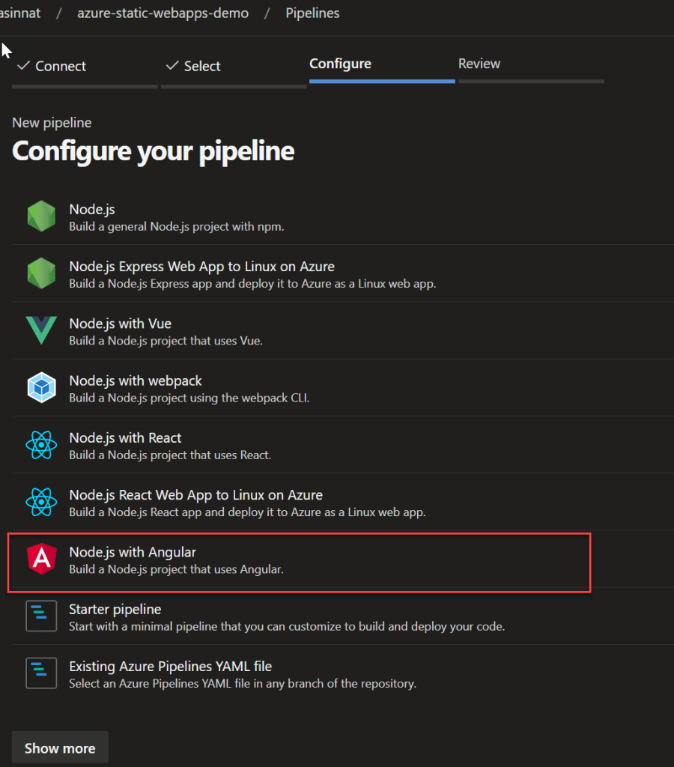674x767 pixels.
Task: Click the Node.js Express Web App hexagon icon
Action: click(x=41, y=273)
